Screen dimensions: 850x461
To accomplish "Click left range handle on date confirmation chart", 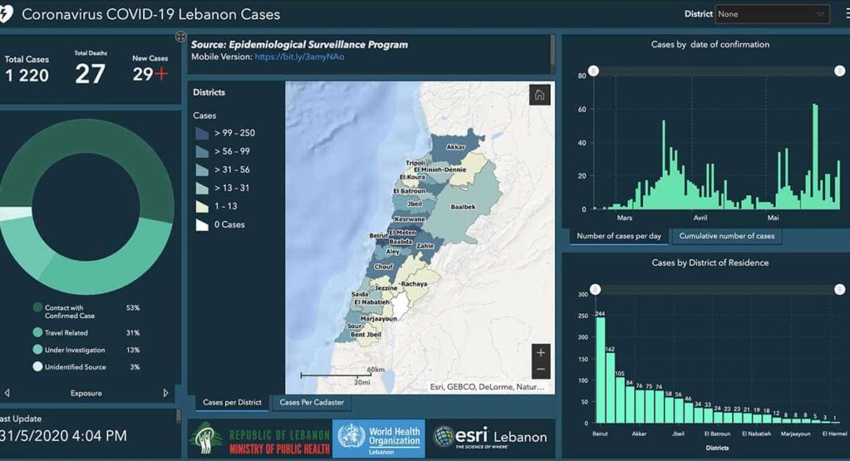I will pos(593,71).
